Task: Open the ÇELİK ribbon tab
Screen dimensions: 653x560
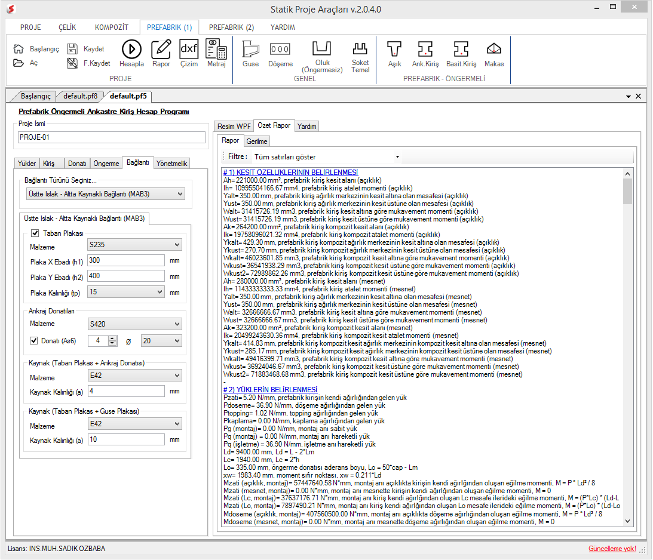Action: 67,27
